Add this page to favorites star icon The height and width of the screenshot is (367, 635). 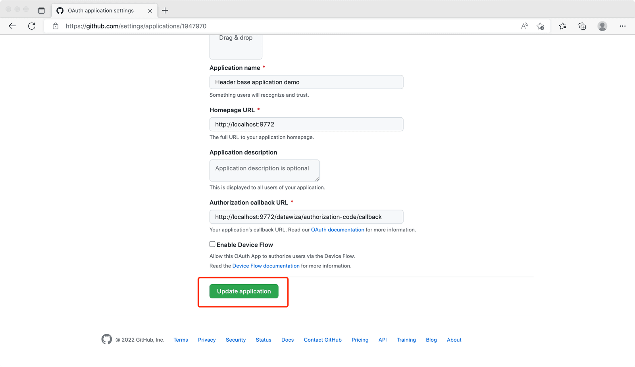540,26
